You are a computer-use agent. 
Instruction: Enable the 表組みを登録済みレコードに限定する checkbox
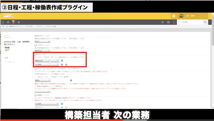(x=36, y=86)
